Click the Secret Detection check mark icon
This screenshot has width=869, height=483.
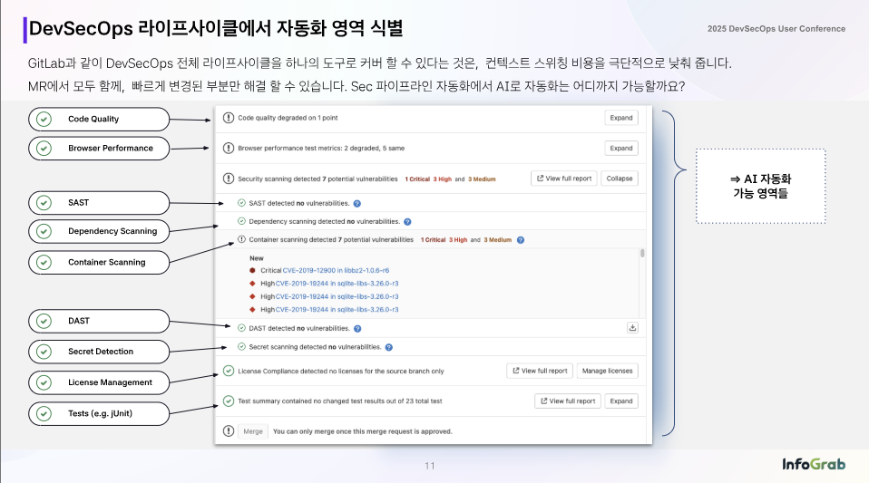click(x=44, y=352)
